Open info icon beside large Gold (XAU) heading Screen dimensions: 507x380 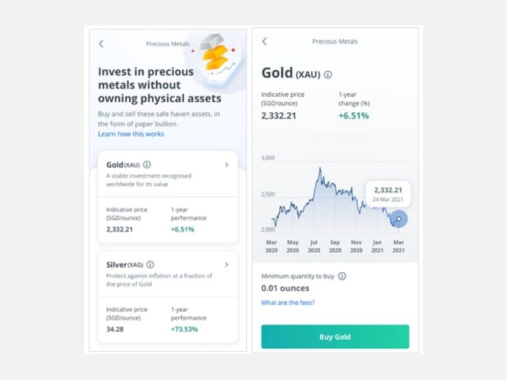[x=328, y=75]
